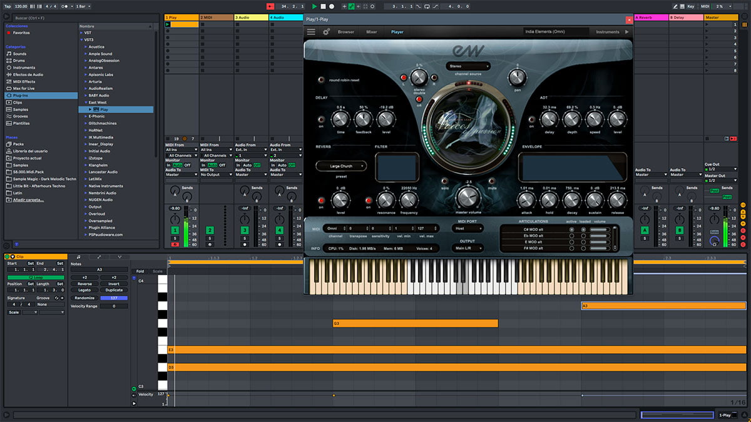
Task: Open Play plugin settings gear
Action: 326,32
